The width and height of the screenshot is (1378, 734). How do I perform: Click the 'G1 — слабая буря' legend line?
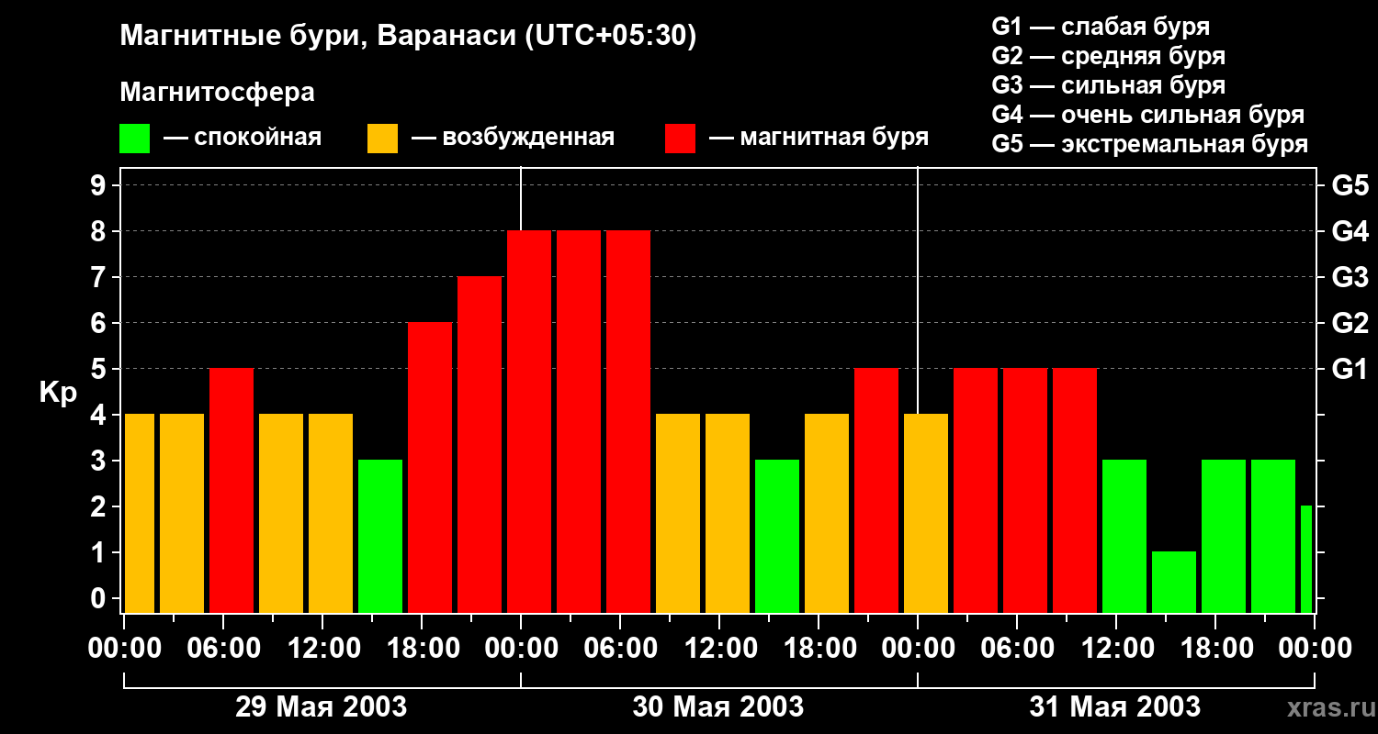(x=1101, y=27)
